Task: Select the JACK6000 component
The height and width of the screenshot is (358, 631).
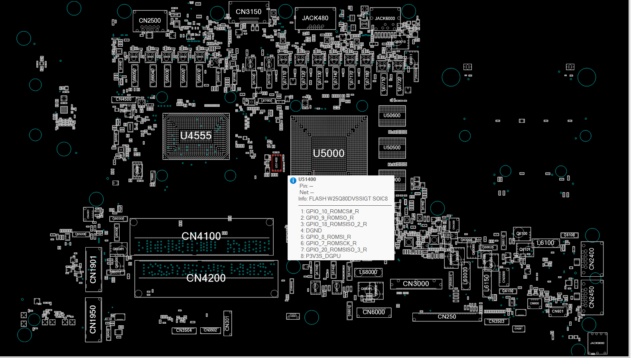Action: (385, 19)
